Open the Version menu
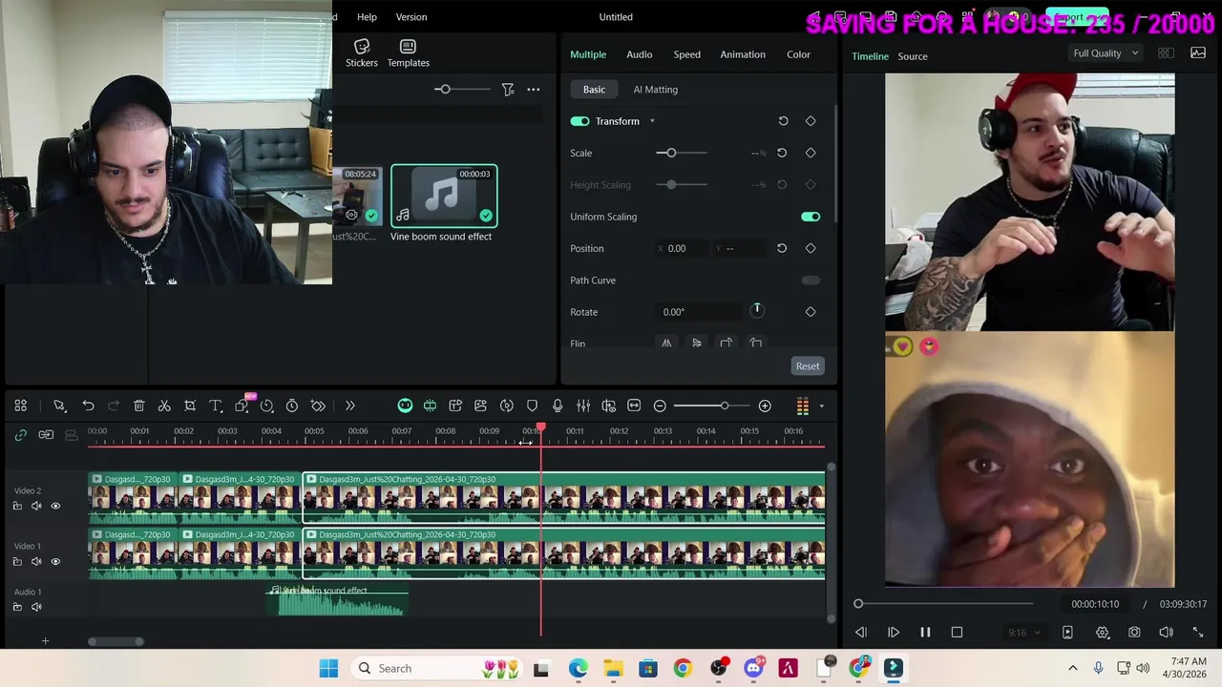 [411, 17]
